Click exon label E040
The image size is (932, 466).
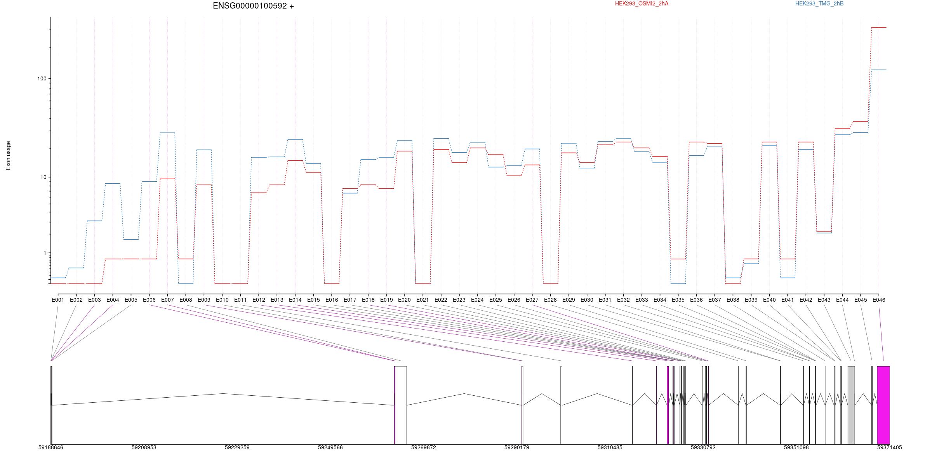click(770, 300)
